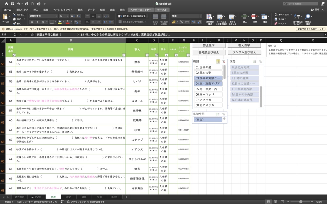Screen dimensions: 327x204
Task: Toggle bold formatting on the selection
Action: point(32,22)
